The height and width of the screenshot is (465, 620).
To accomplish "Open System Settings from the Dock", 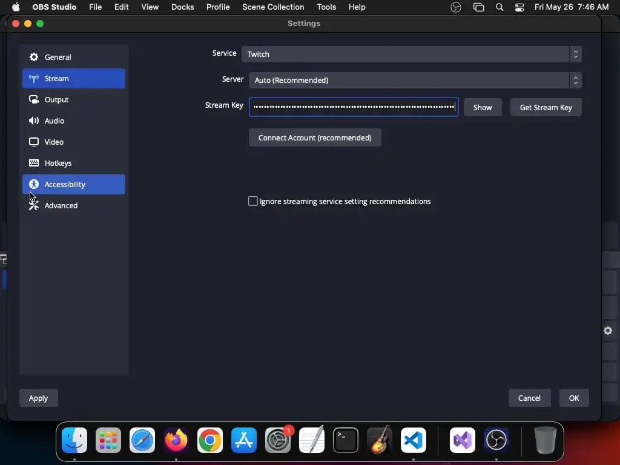I will 278,440.
